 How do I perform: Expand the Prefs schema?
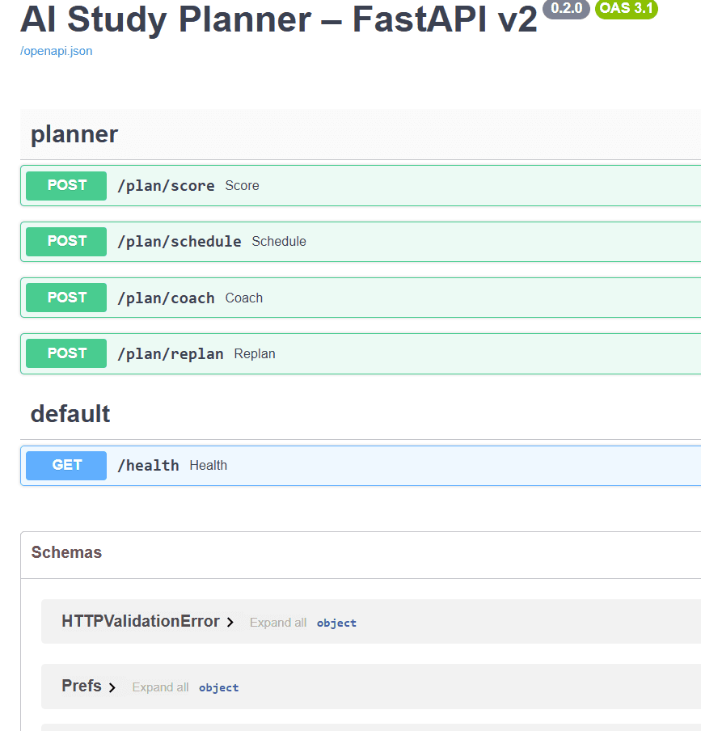82,686
